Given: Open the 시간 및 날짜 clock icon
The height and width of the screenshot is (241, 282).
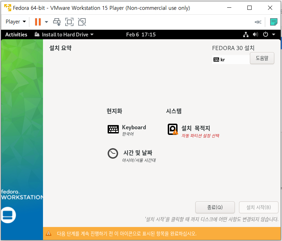Looking at the screenshot, I should tap(113, 153).
